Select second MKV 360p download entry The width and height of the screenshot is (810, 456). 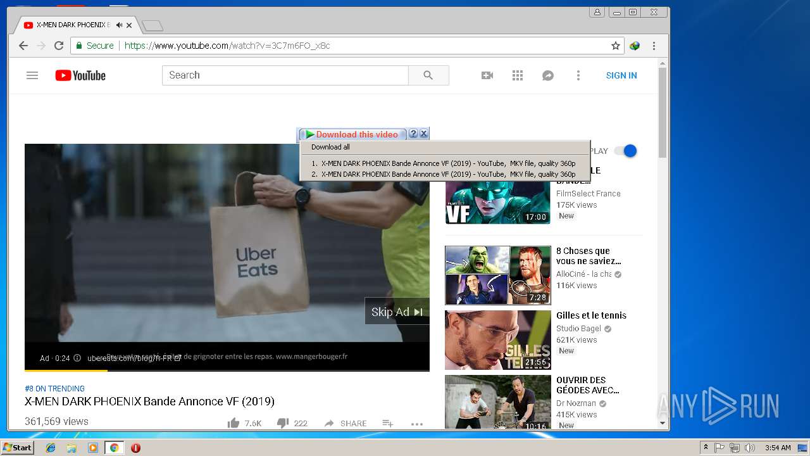445,174
